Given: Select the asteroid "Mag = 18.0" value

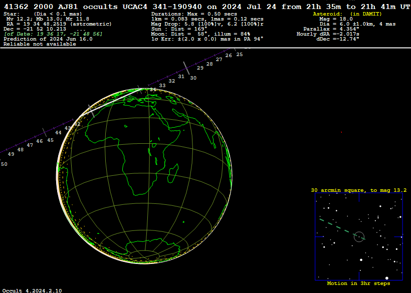Looking at the screenshot, I should [336, 19].
